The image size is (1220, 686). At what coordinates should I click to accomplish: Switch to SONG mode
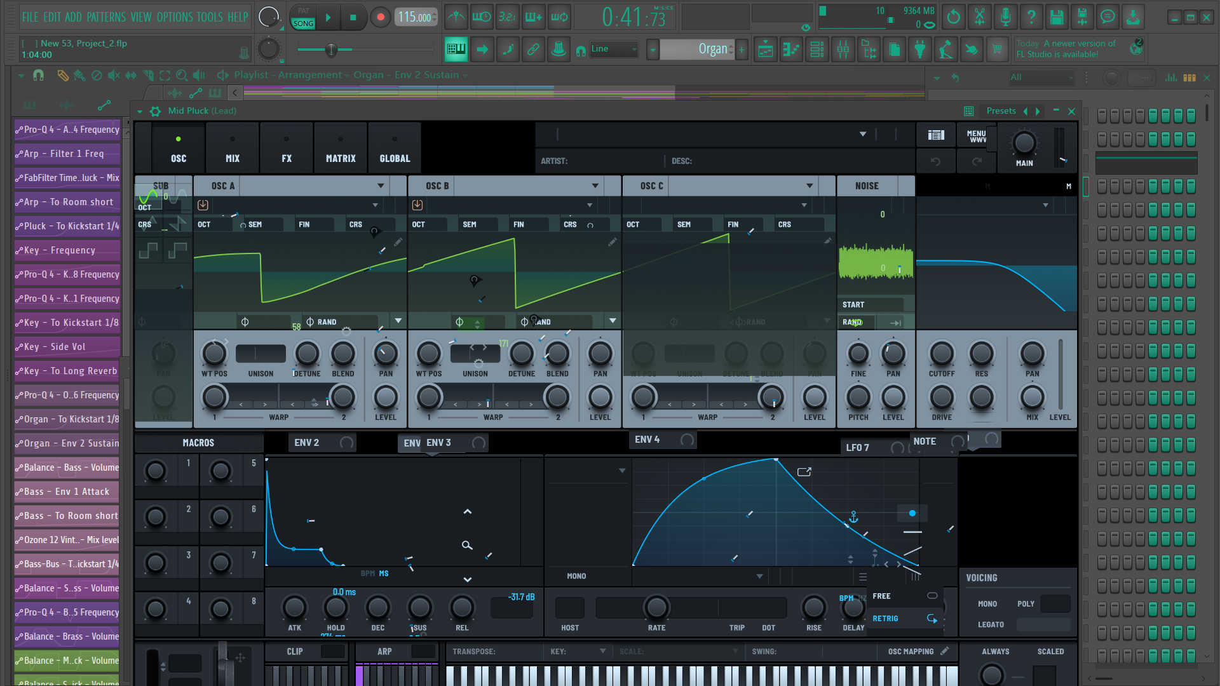pos(303,24)
